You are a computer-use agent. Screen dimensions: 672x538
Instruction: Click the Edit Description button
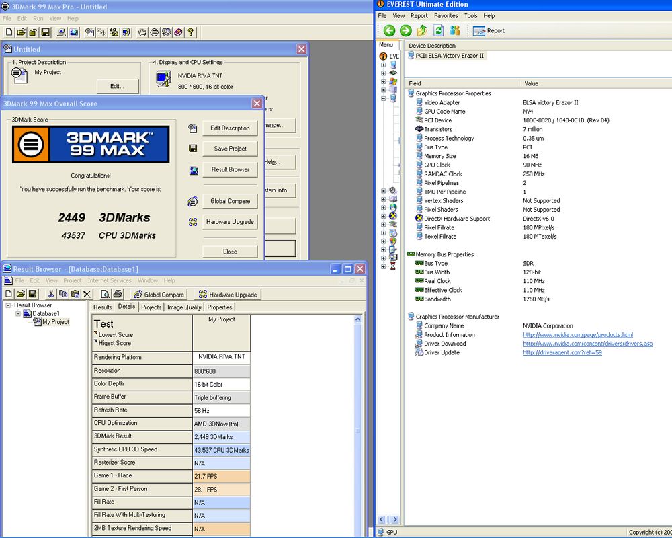[230, 128]
